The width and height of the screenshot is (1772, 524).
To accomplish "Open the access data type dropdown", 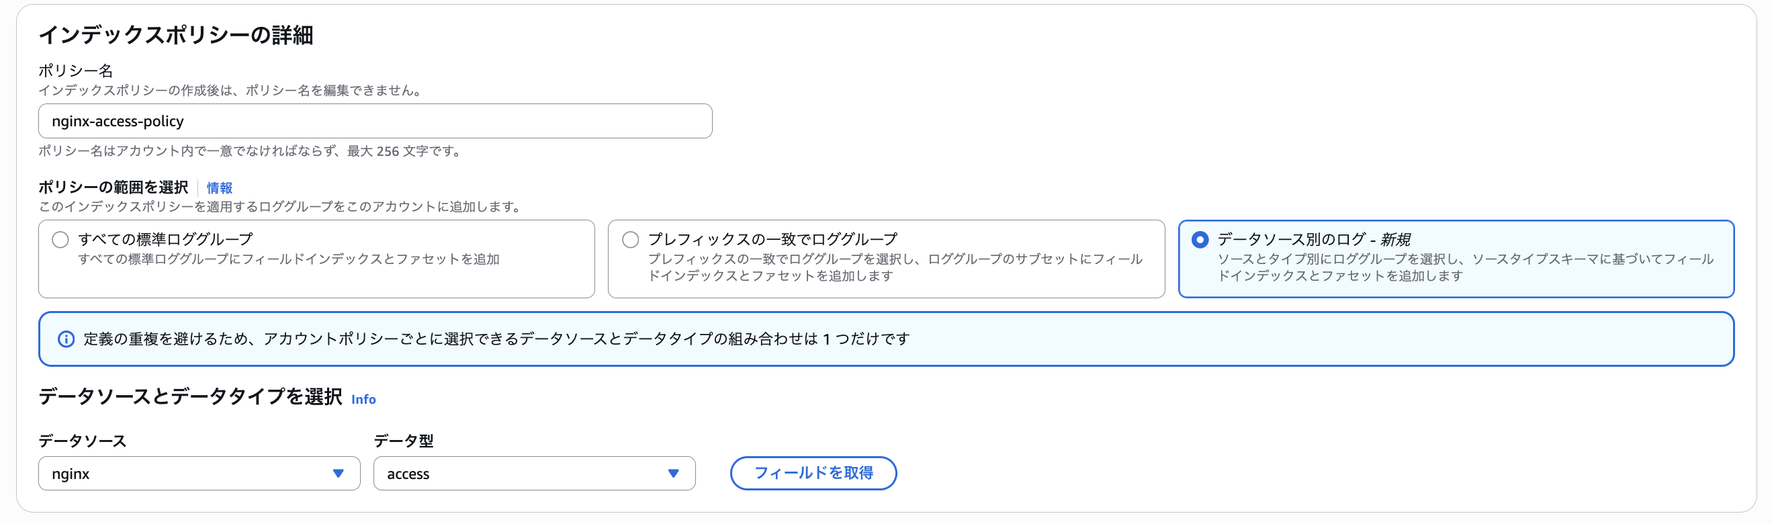I will coord(534,473).
